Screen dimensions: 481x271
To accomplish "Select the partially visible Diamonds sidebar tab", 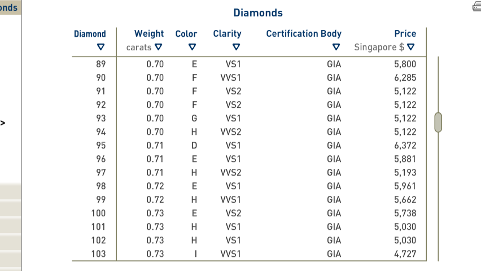I will coord(10,7).
